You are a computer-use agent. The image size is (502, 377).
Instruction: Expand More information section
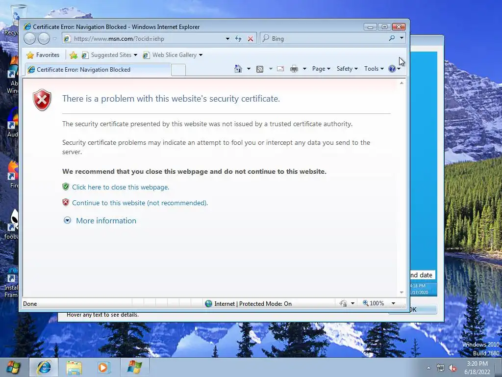(x=106, y=221)
